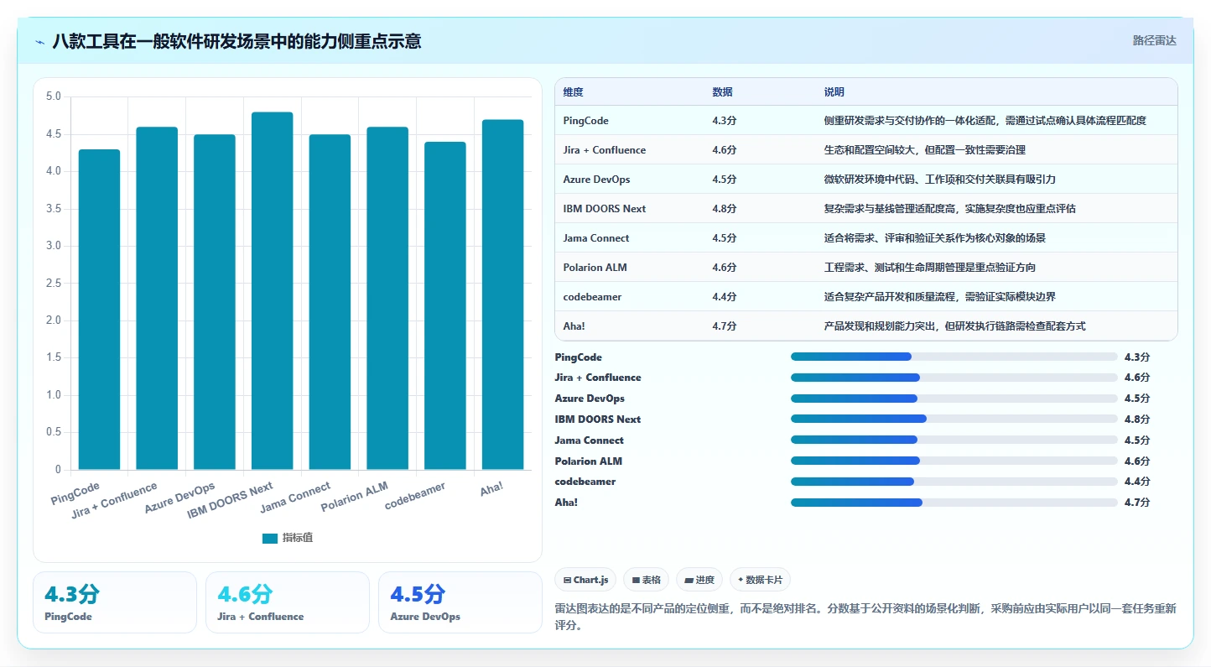
Task: Select the IBM DOORS Next table row name
Action: tap(605, 209)
